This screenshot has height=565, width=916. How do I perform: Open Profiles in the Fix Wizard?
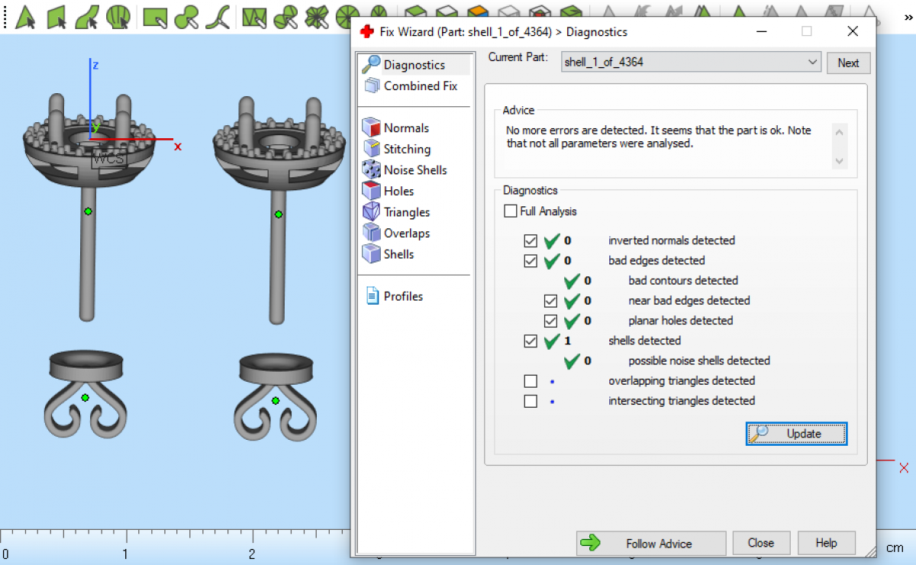(x=402, y=296)
